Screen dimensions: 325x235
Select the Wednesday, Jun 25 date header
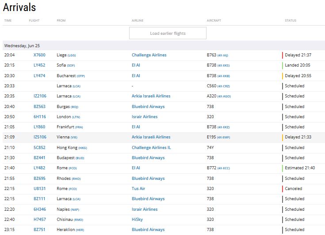click(x=22, y=46)
